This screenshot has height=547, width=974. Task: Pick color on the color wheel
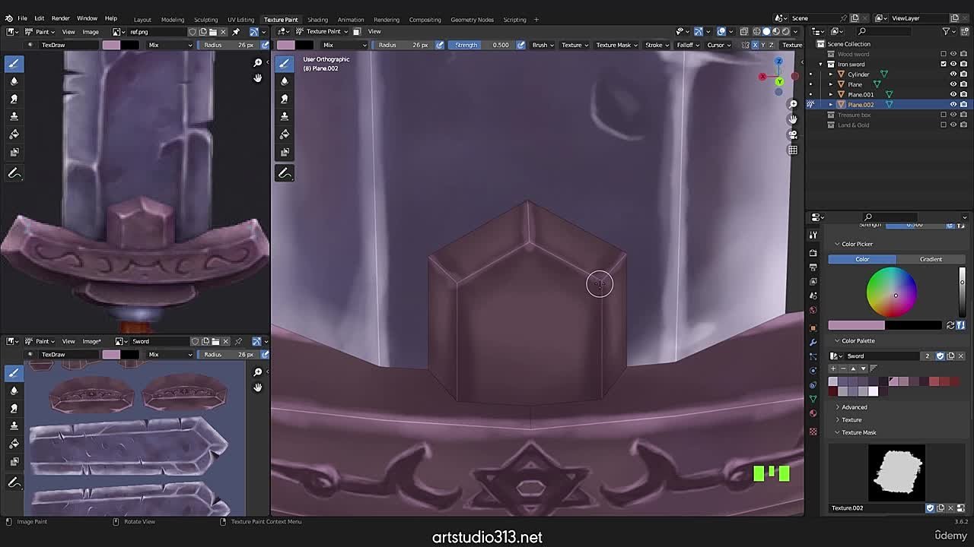click(x=892, y=292)
